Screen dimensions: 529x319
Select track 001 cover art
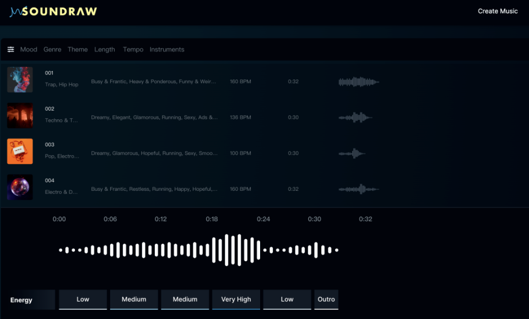(x=20, y=80)
